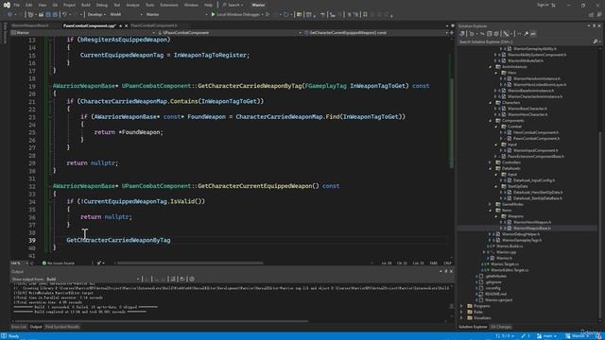Viewport: 605px width, 340px height.
Task: Switch to Find Symbol Results tab
Action: (62, 327)
